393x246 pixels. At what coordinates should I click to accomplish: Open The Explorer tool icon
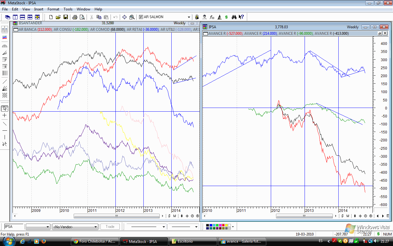pos(204,17)
